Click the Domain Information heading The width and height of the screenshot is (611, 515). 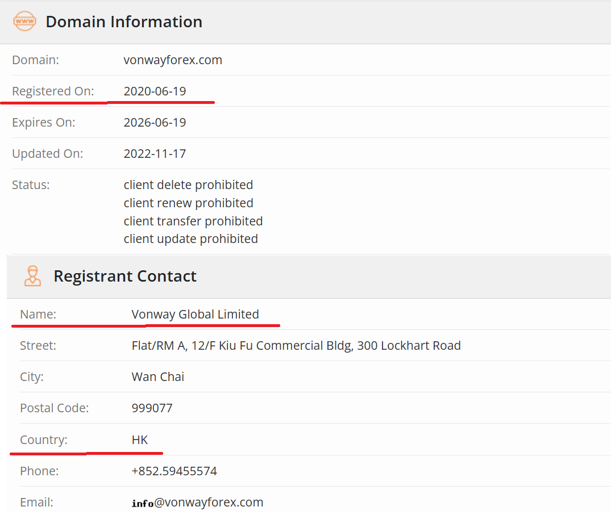click(124, 22)
